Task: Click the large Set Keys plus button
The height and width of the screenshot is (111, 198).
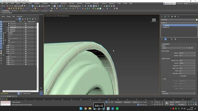Action: tap(166, 103)
